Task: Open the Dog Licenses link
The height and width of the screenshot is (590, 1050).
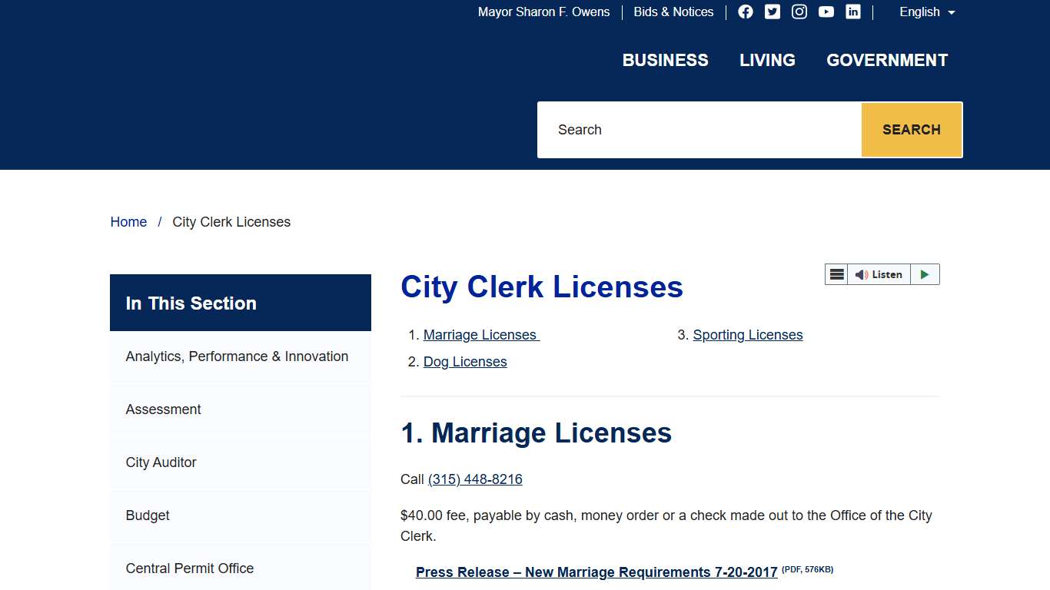Action: tap(464, 361)
